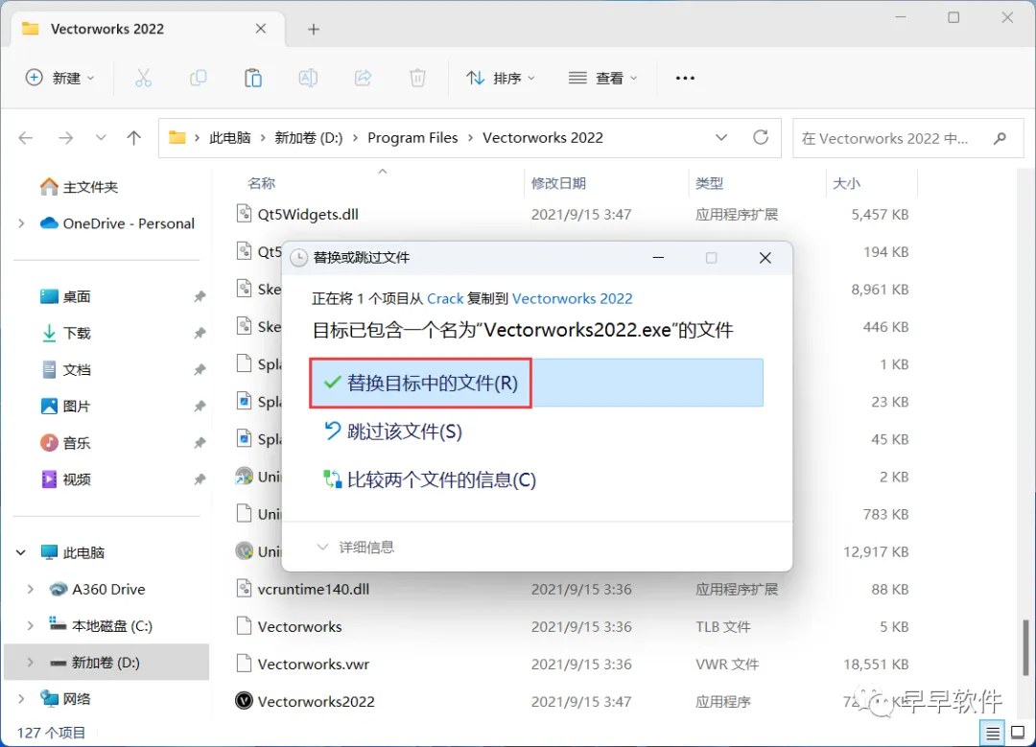Sort by the 修改日期 column header
Image resolution: width=1036 pixels, height=747 pixels.
[x=558, y=183]
